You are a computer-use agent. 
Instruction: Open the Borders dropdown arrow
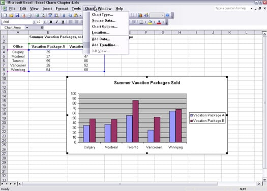click(x=145, y=22)
